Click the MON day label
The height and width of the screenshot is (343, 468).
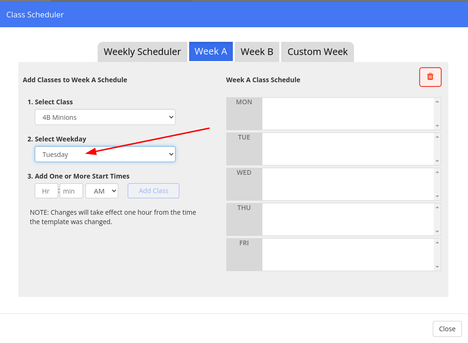[244, 102]
